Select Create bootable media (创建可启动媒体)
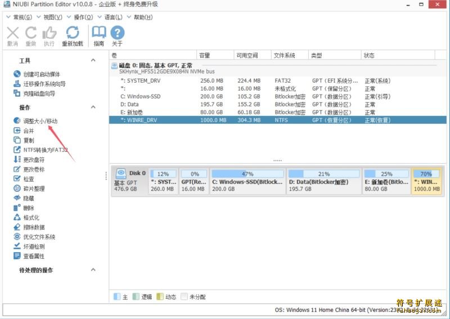Screen dimensions: 450x319 click(37, 74)
